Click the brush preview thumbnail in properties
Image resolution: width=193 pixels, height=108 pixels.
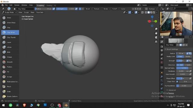176,41
